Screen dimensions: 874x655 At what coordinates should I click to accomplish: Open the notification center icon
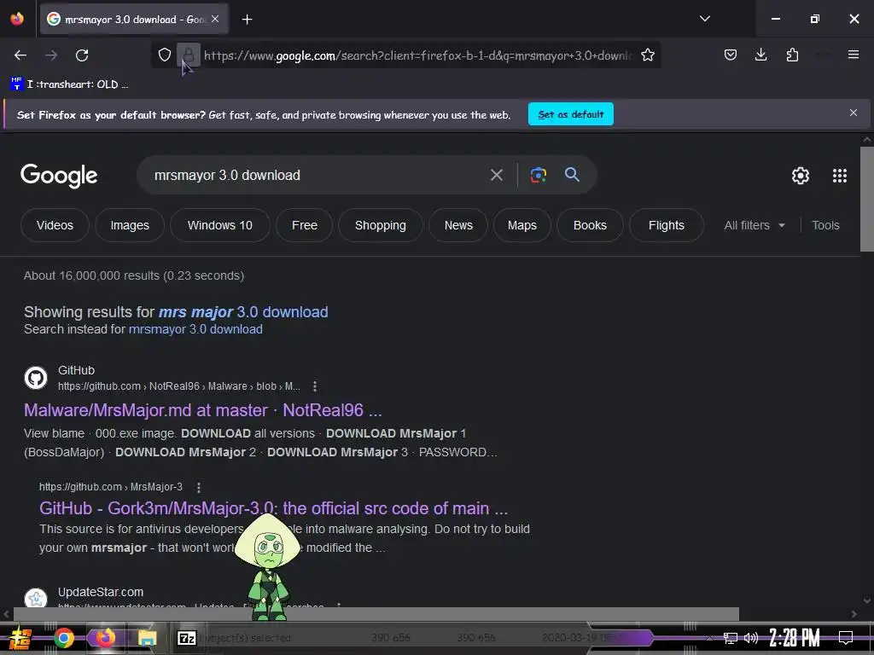point(846,637)
